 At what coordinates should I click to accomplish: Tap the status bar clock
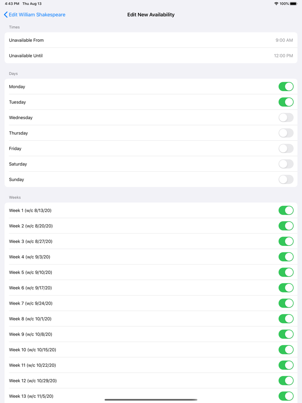pyautogui.click(x=12, y=3)
